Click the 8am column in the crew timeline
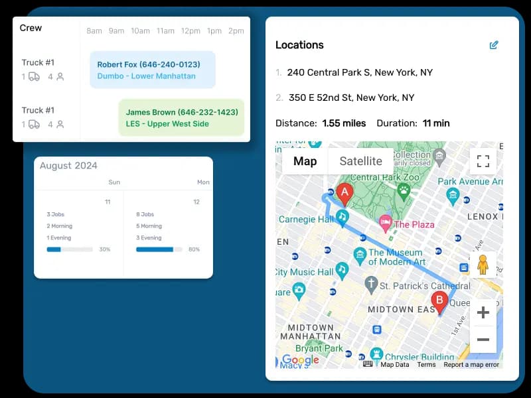This screenshot has width=531, height=398. 94,31
